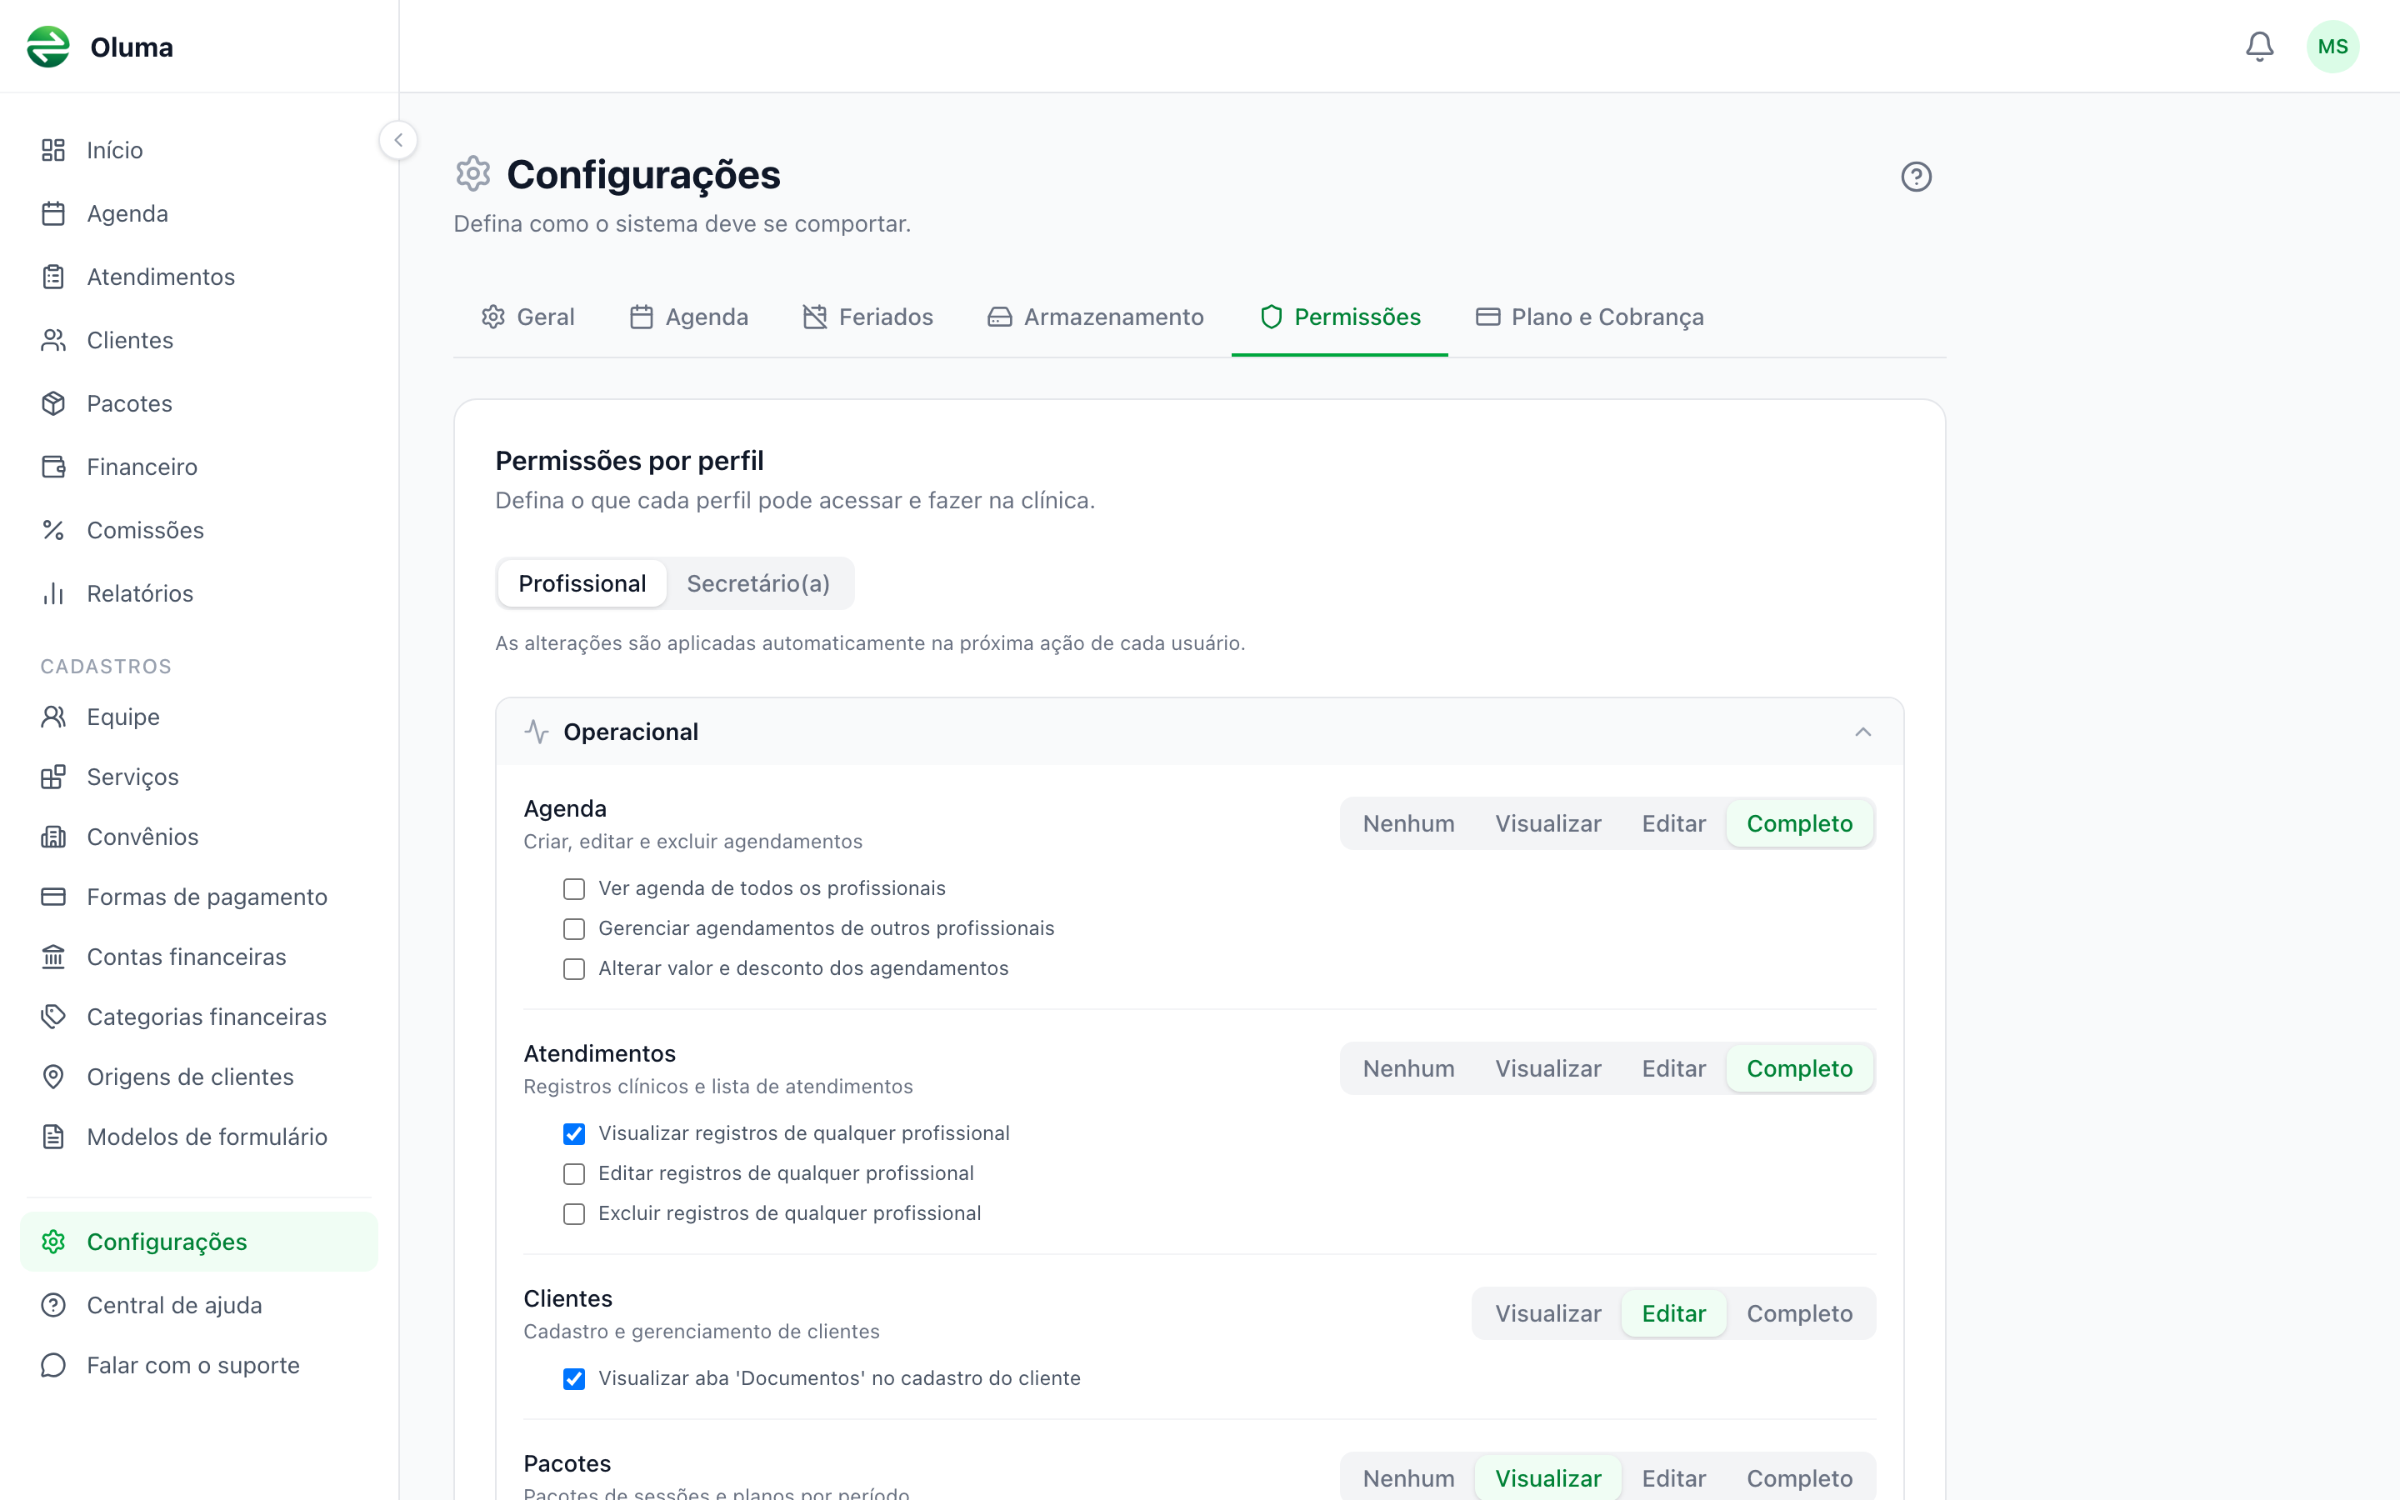The image size is (2400, 1500).
Task: Click the Atendimentos clipboard icon
Action: click(x=53, y=277)
